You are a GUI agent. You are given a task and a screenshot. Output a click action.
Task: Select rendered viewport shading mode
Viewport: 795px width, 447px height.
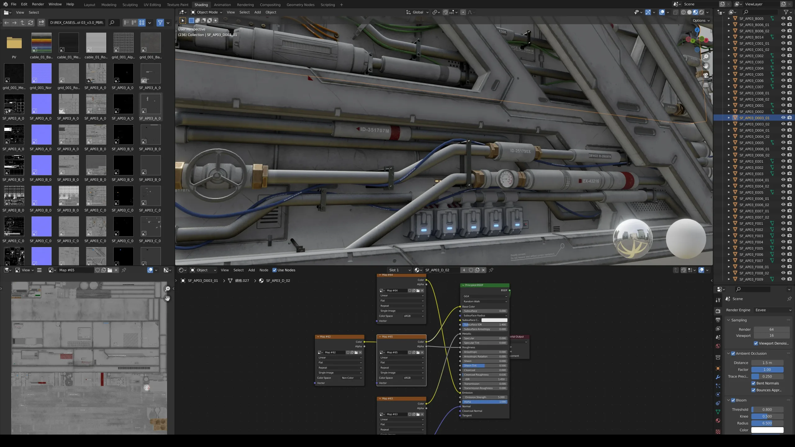click(x=701, y=12)
